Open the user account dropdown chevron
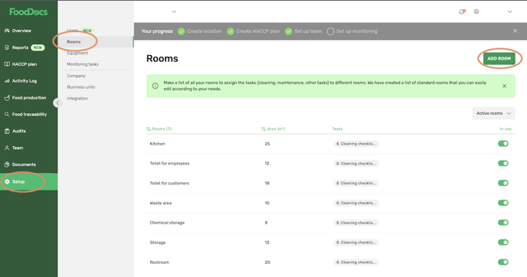Screen dimensions: 527x277 click(x=510, y=11)
